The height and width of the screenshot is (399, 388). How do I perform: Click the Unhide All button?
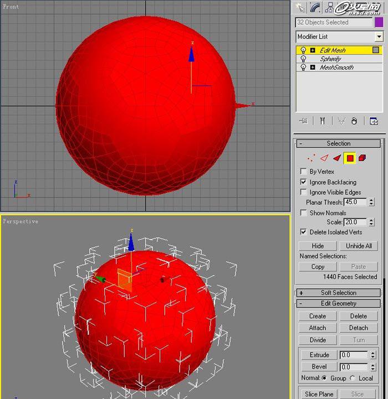359,246
